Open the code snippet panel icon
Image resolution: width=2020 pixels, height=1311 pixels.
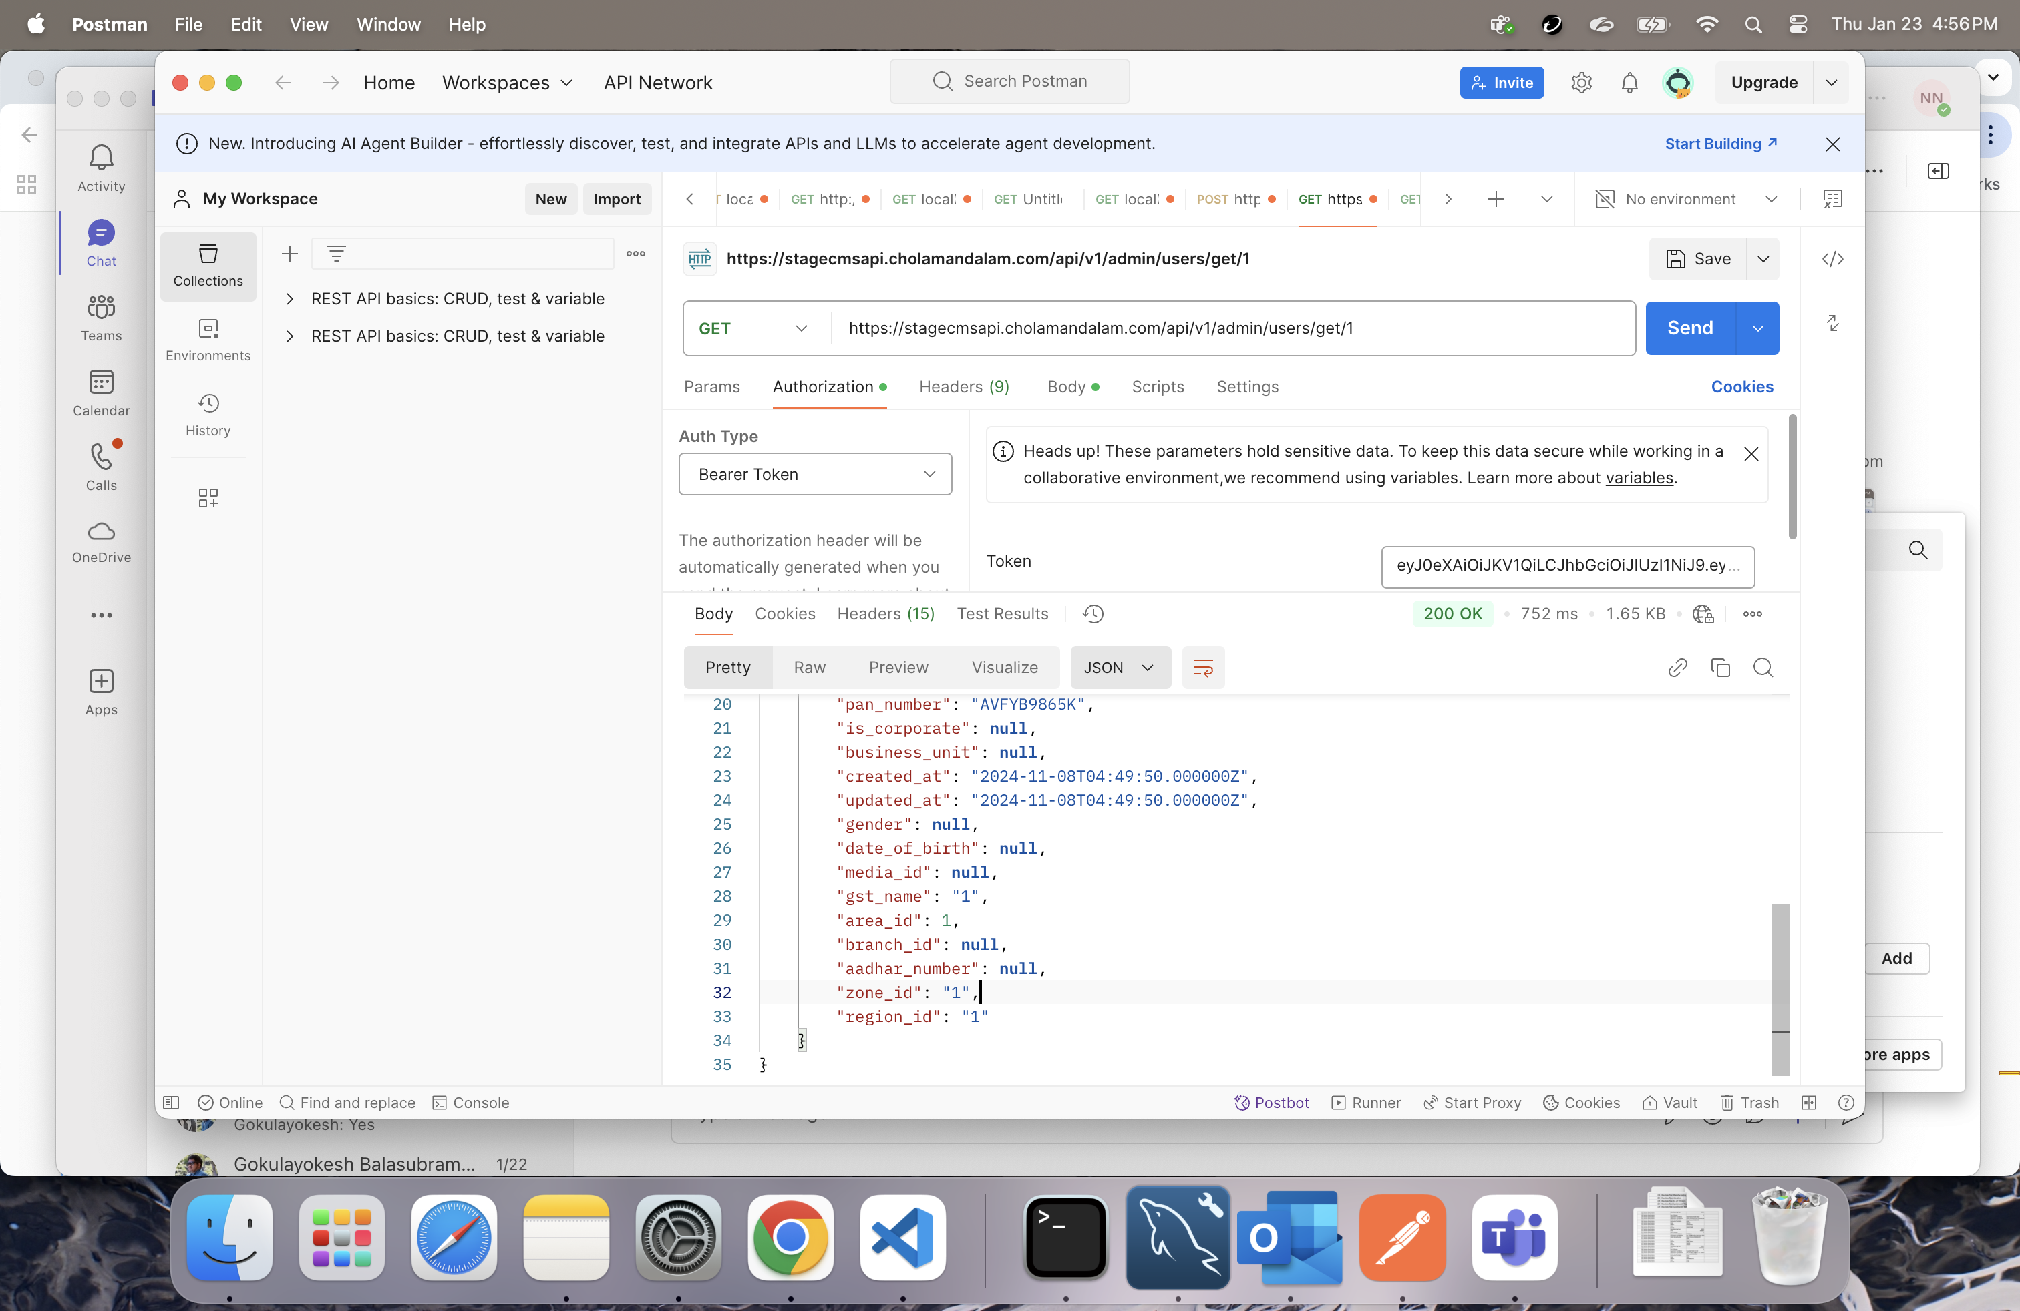(x=1832, y=258)
